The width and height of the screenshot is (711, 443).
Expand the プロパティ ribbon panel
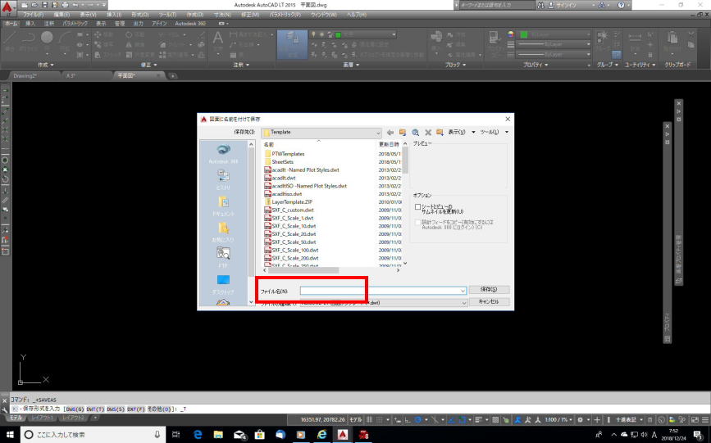click(536, 65)
